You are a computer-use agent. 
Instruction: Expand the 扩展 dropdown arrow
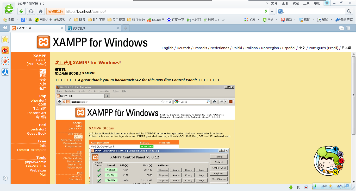(258, 19)
